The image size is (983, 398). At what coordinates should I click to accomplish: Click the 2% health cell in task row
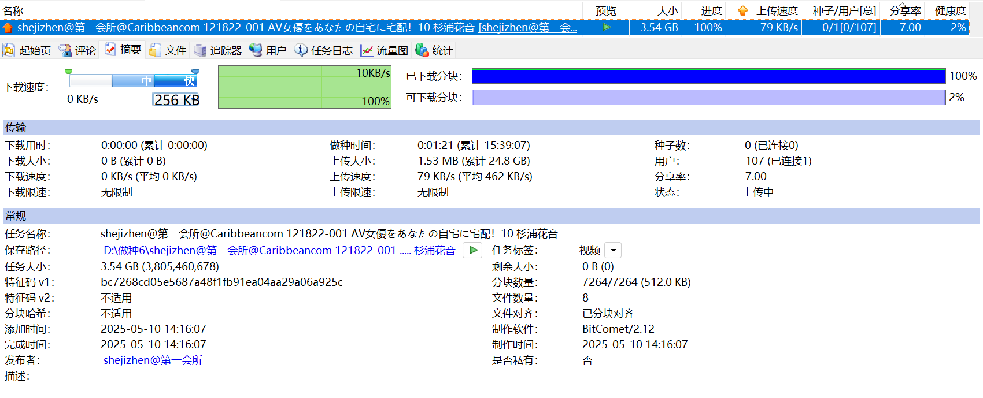(947, 27)
